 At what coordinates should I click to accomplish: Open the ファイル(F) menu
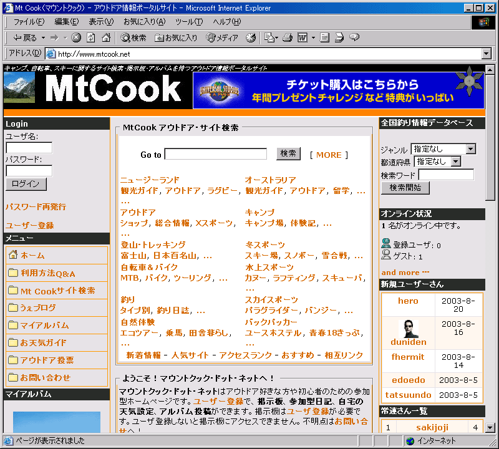(x=29, y=22)
